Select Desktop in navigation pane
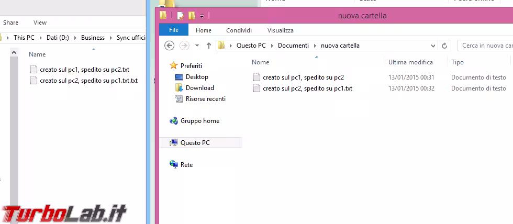 click(x=197, y=77)
